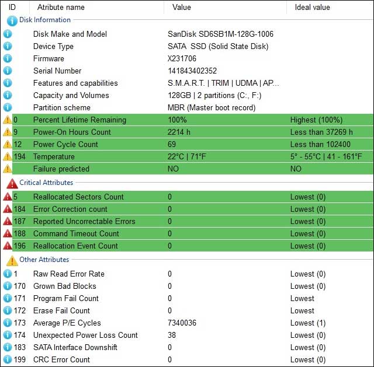Click info icon for Program Fail Count
374x367 pixels.
pos(8,298)
